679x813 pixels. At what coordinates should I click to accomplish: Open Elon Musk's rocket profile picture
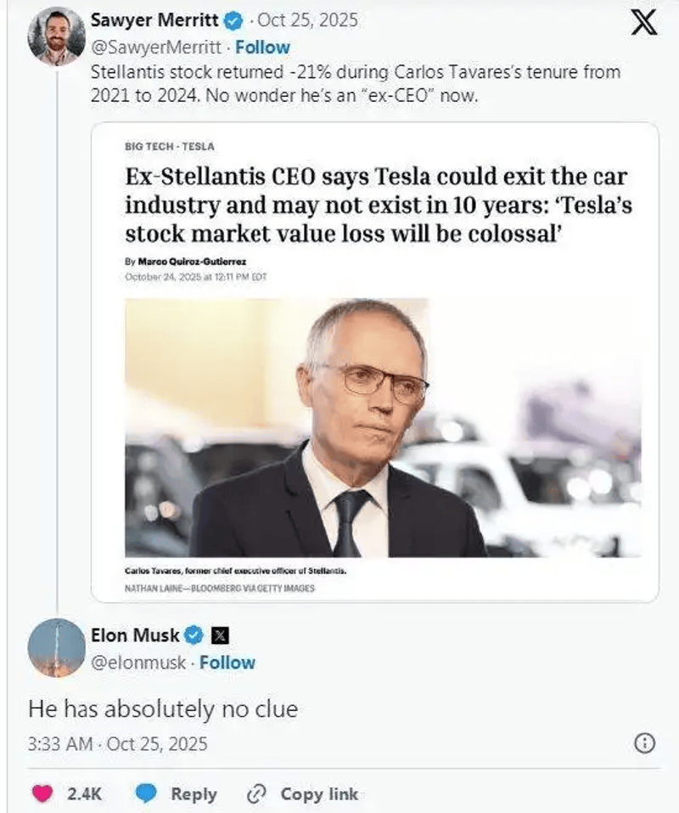[56, 647]
